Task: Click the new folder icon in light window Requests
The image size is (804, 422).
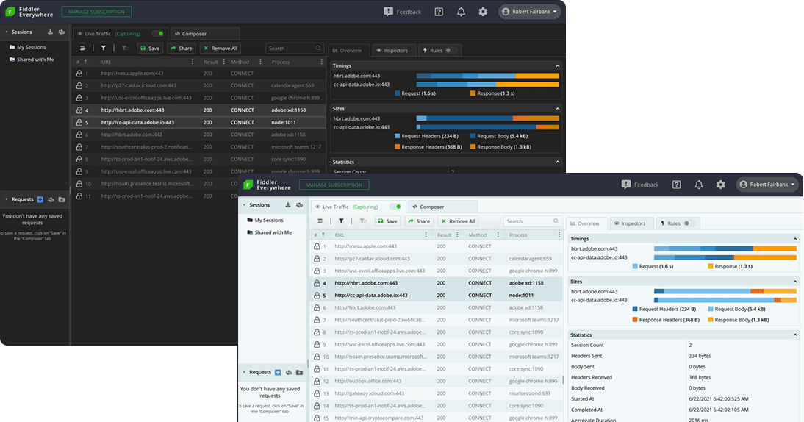Action: [299, 372]
